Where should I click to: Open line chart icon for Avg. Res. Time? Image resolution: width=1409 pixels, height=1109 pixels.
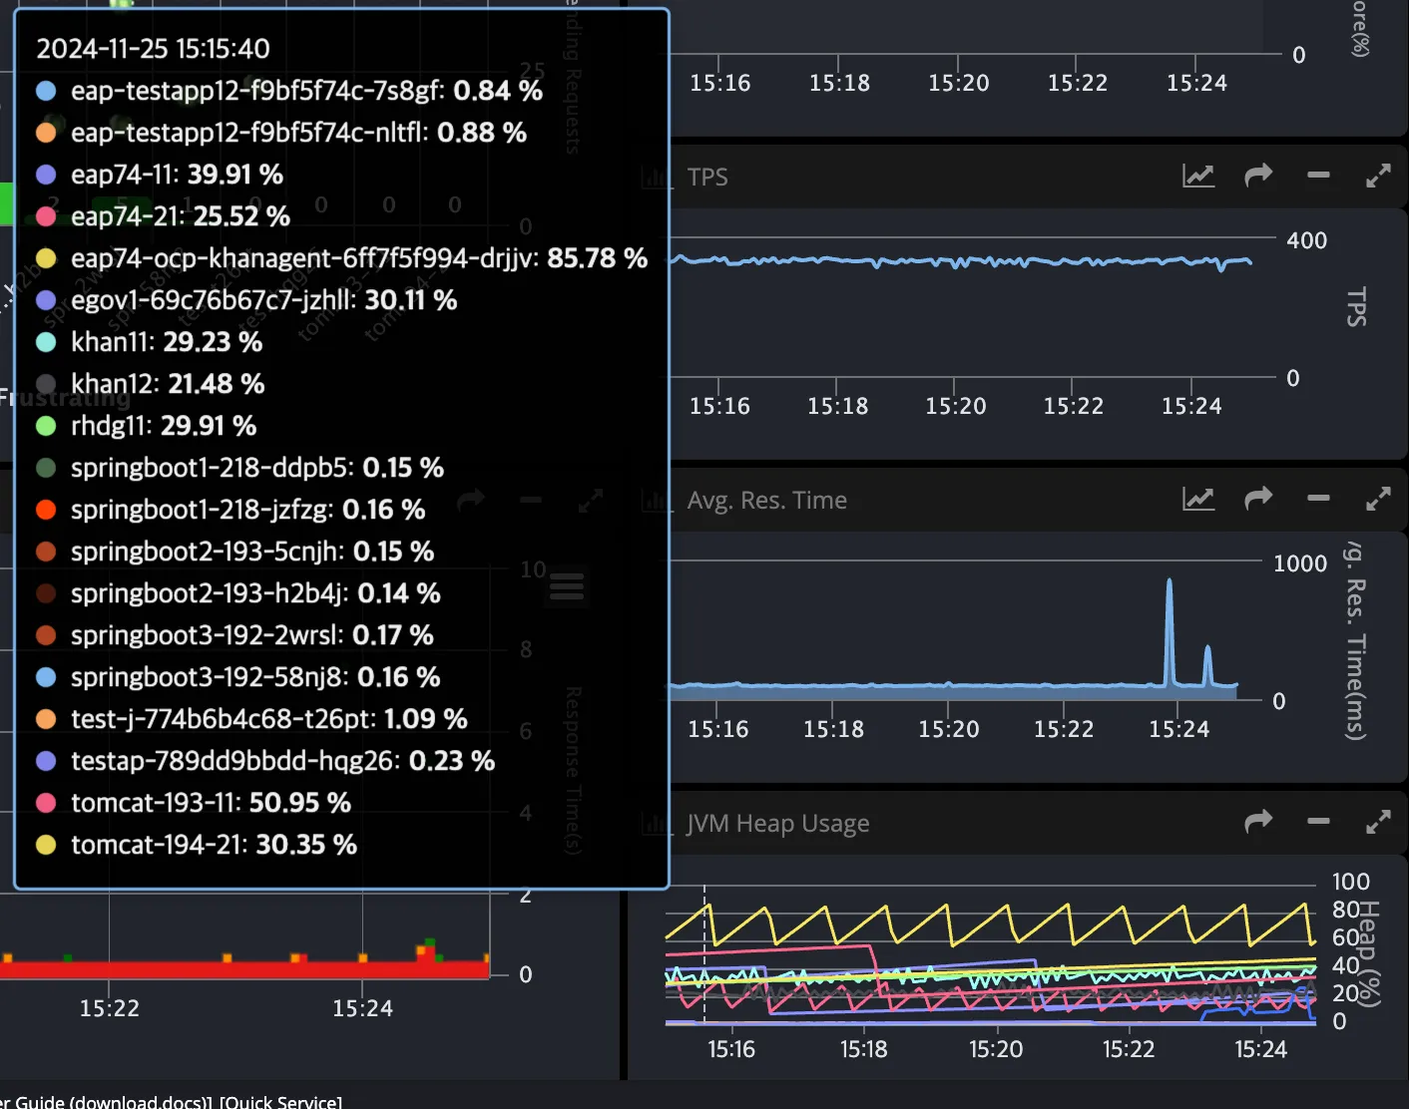click(x=1197, y=500)
